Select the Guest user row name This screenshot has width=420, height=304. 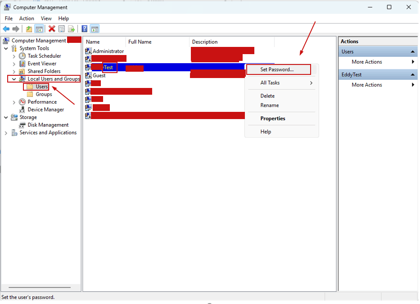[x=99, y=76]
